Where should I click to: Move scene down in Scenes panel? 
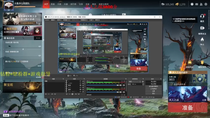tap(55, 94)
